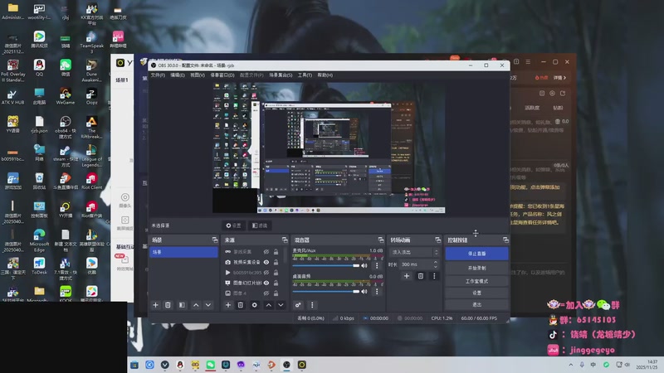Open WeGame desktop shortcut
This screenshot has width=664, height=373.
coord(66,96)
